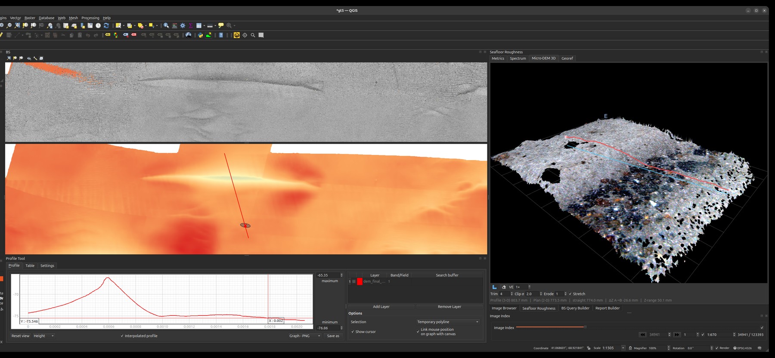Image resolution: width=775 pixels, height=358 pixels.
Task: Expand the Select Features tool dropdown arrow
Action: coord(124,26)
